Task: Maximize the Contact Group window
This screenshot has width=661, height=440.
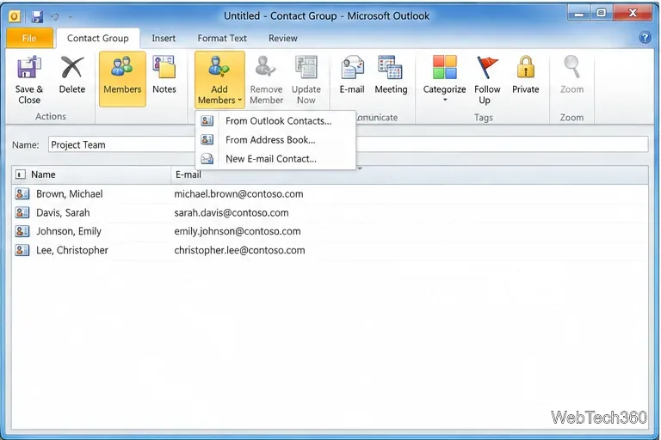Action: tap(602, 14)
